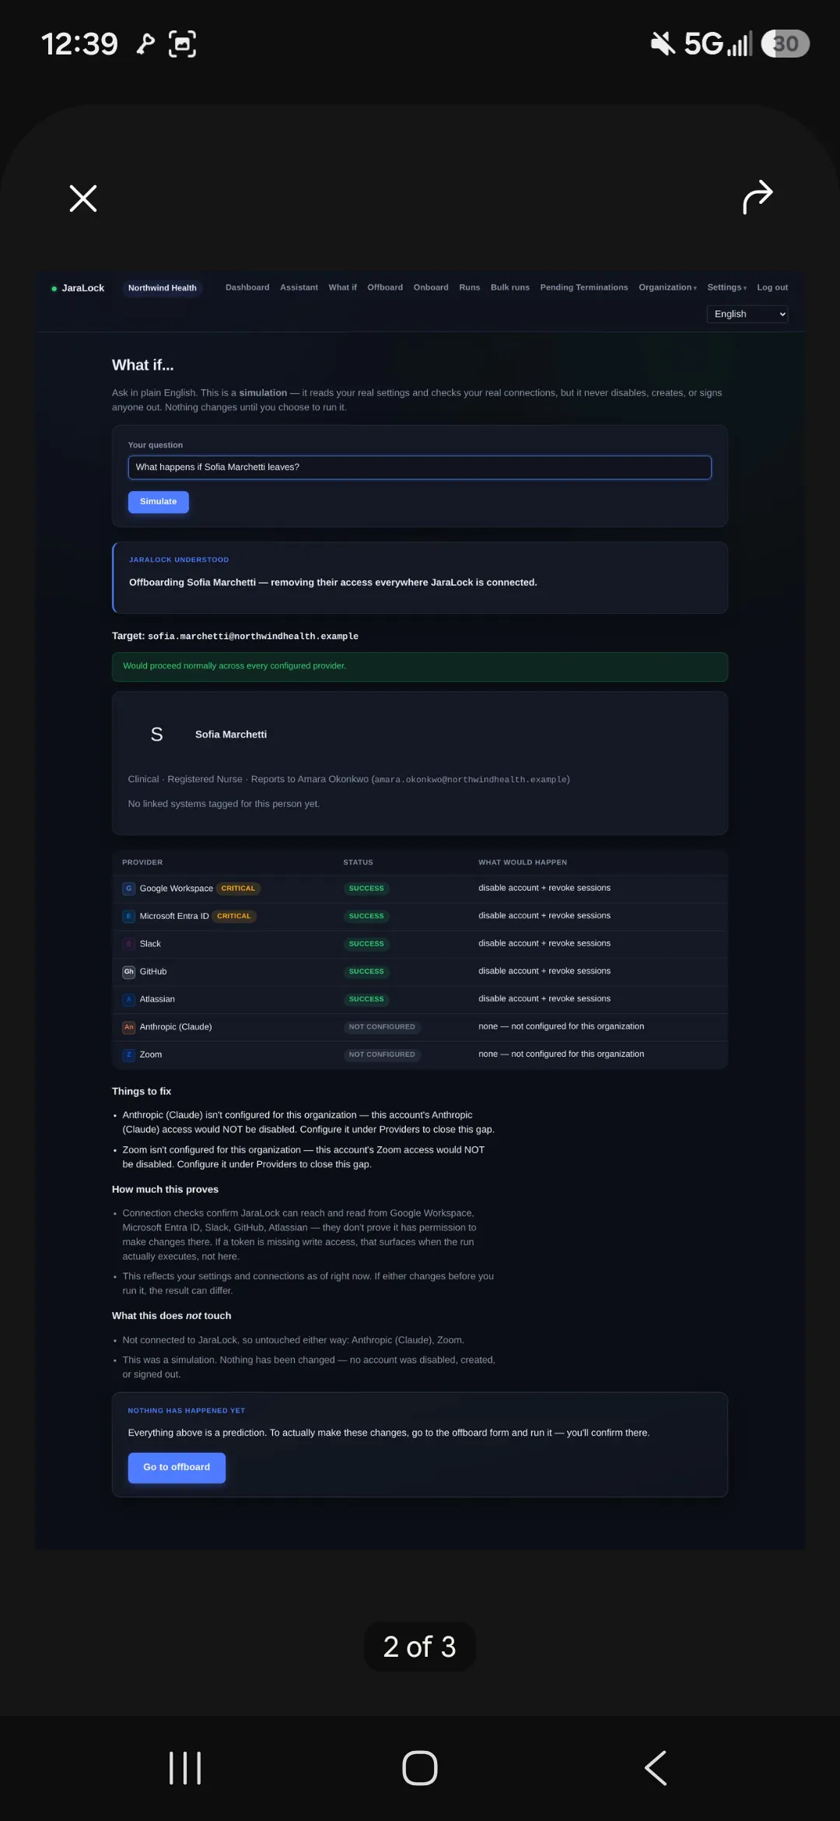Open the Assistant nav item

[299, 287]
